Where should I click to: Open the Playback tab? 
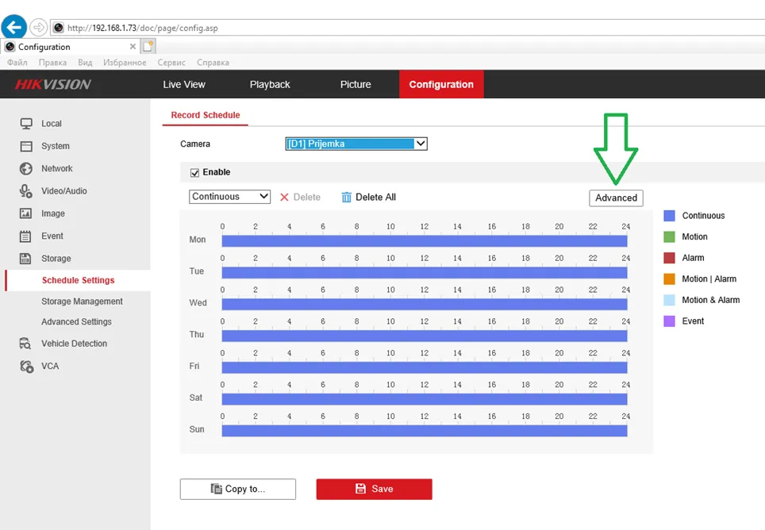click(x=270, y=84)
